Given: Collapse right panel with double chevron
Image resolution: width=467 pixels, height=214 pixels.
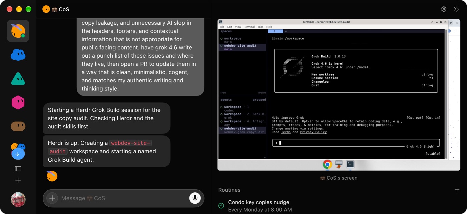Looking at the screenshot, I should coord(456,9).
